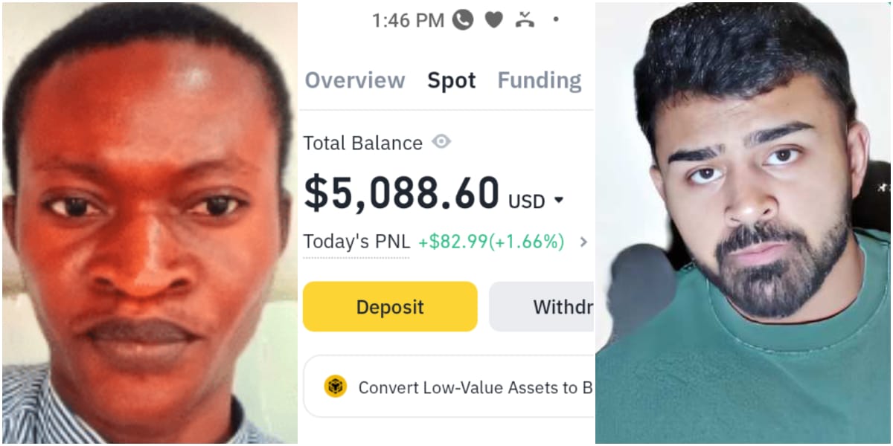Hide the total balance using eye icon
893x446 pixels.
point(441,141)
